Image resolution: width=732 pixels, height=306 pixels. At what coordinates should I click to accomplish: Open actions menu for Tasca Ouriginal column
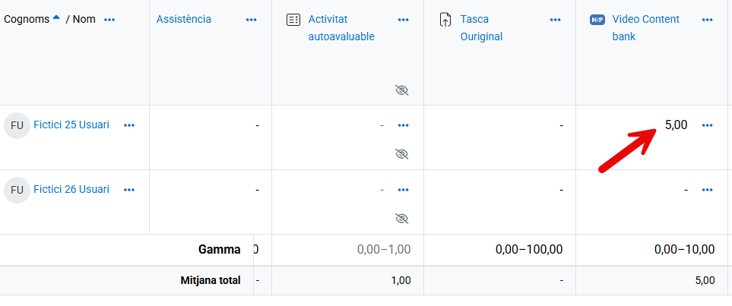[x=556, y=20]
